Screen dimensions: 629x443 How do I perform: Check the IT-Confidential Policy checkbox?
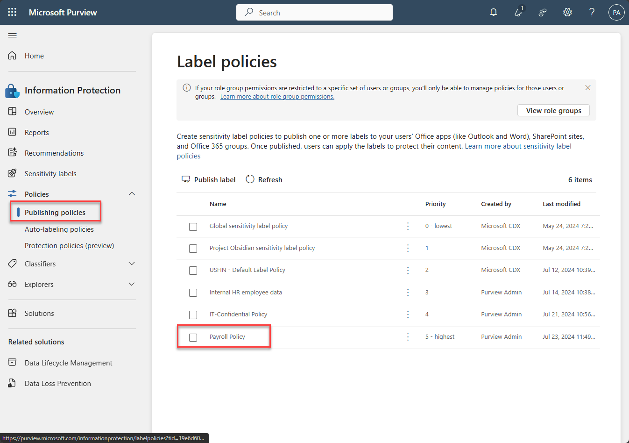pyautogui.click(x=193, y=314)
